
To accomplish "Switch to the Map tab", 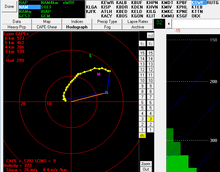I will click(47, 22).
